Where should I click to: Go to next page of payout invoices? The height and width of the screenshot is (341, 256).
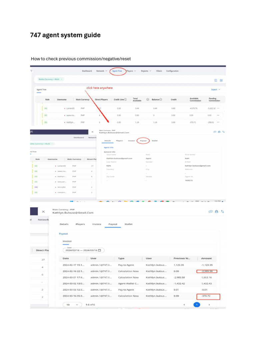[x=209, y=305]
